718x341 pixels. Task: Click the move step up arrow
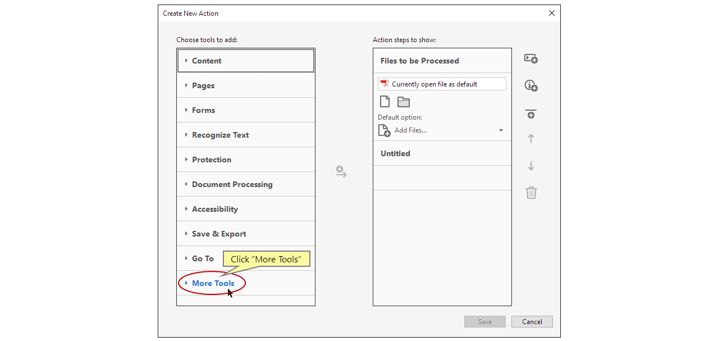(x=531, y=139)
